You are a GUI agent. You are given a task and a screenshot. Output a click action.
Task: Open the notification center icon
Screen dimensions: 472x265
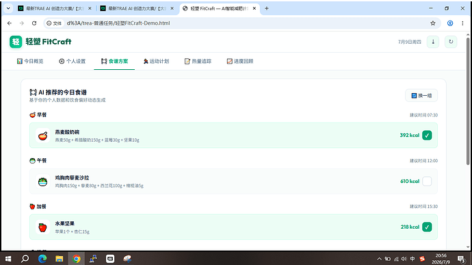[x=461, y=259]
